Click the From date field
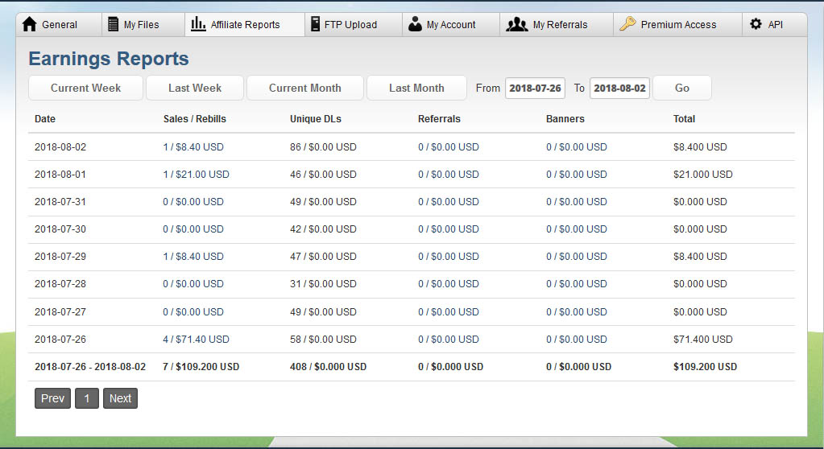The height and width of the screenshot is (449, 824). point(535,89)
